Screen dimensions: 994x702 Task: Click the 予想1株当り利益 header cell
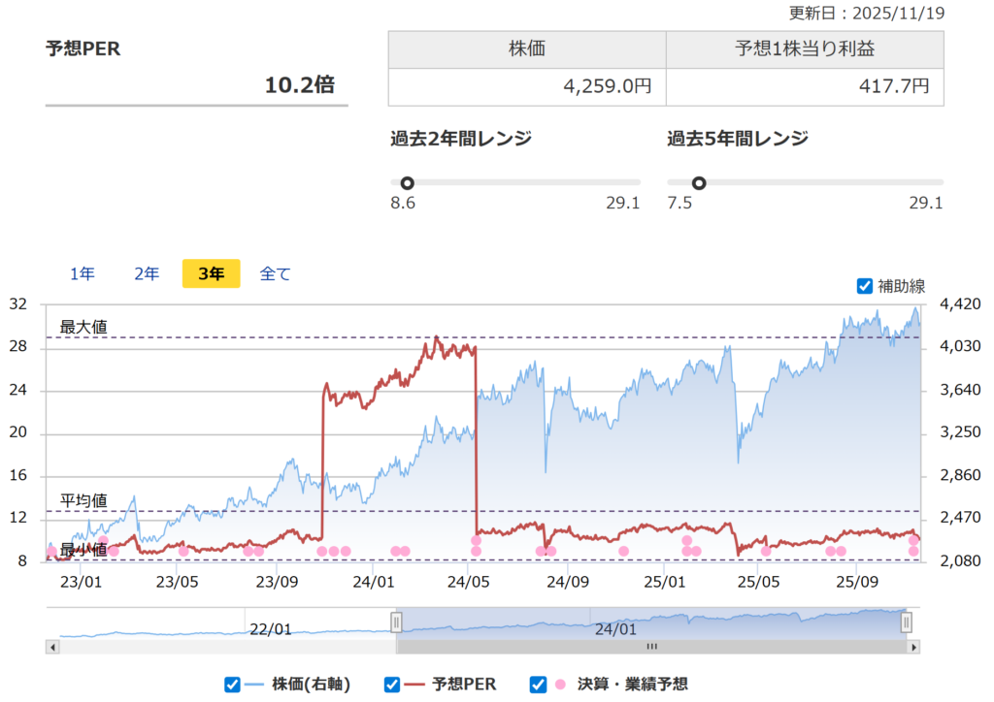804,47
